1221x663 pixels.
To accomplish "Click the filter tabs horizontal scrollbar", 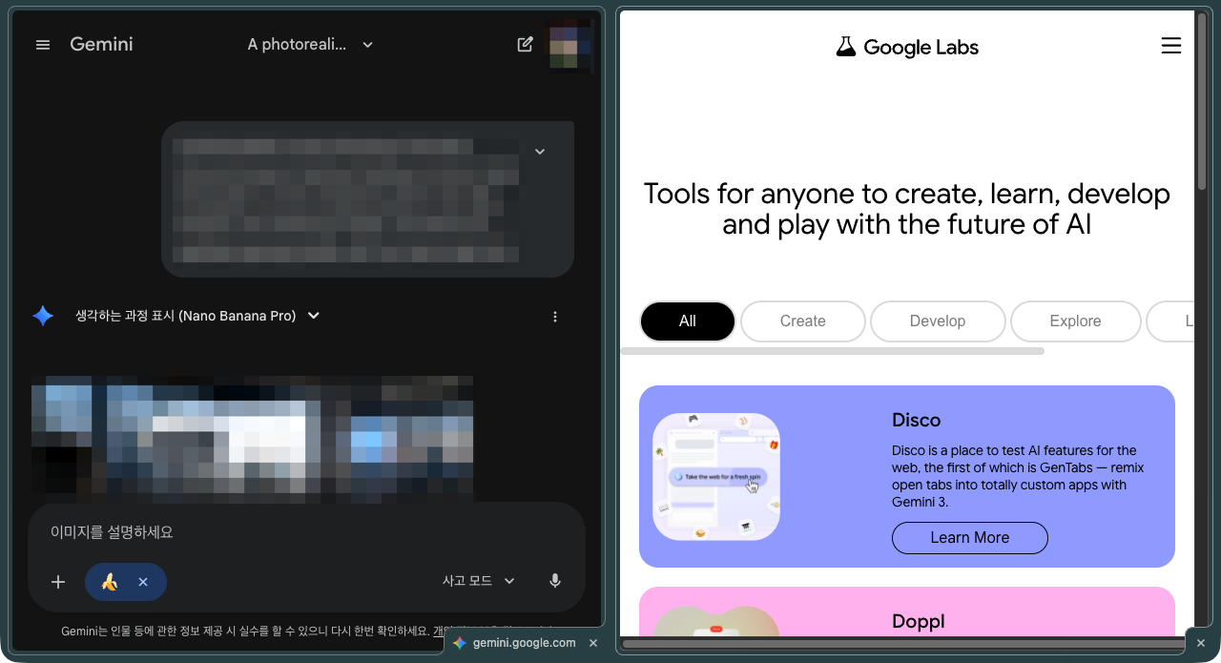I will point(832,351).
